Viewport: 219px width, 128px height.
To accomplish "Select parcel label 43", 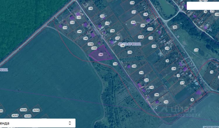I will point(151,87).
